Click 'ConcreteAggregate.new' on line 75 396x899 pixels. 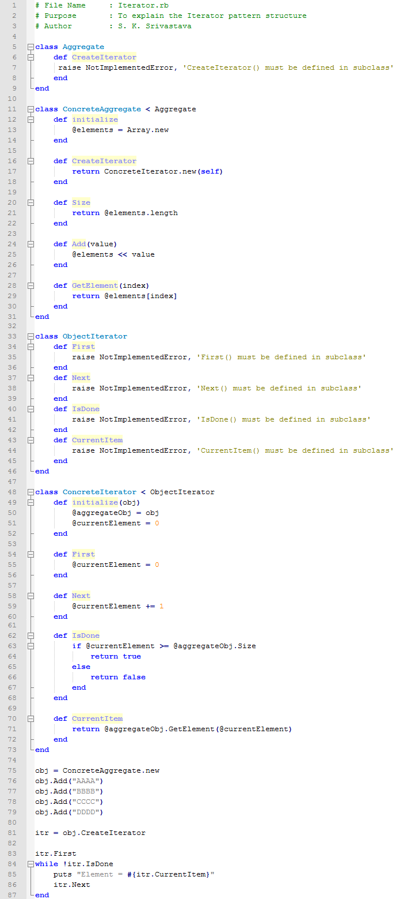(111, 770)
